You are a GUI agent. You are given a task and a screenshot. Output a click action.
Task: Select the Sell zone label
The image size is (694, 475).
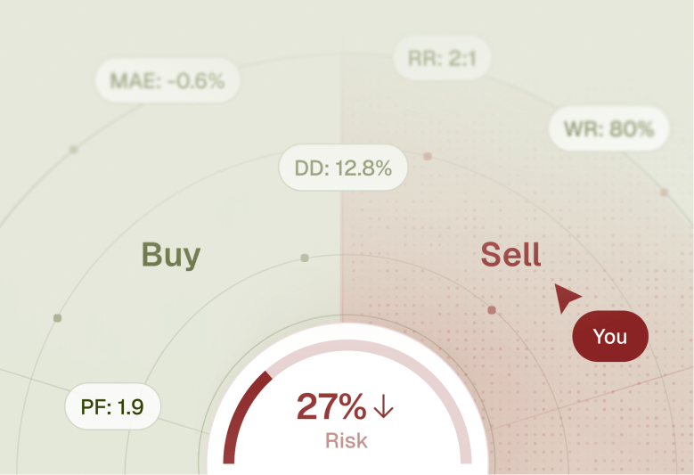click(x=510, y=255)
